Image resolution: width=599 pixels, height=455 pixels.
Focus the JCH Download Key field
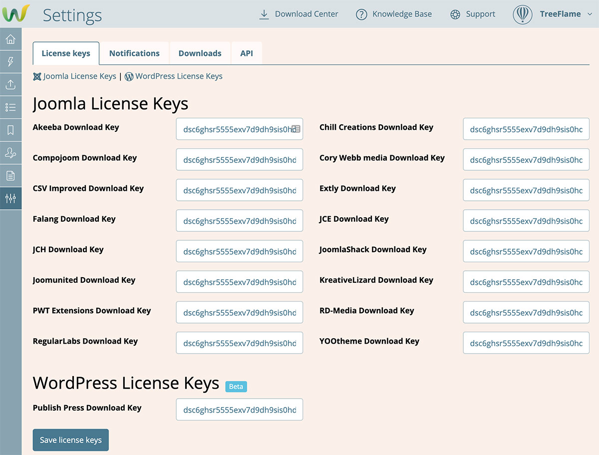coord(240,251)
